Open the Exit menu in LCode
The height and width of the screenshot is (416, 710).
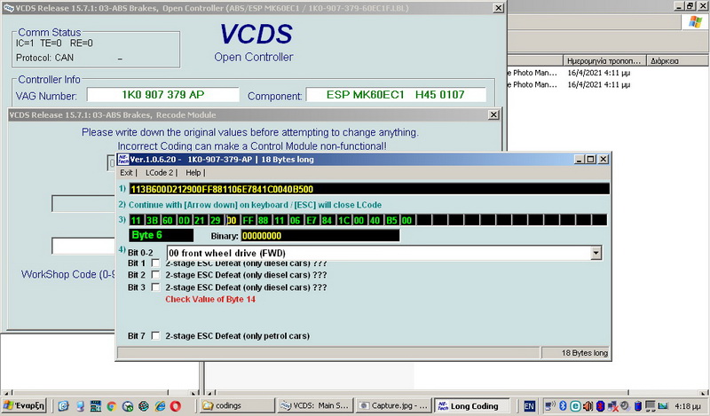point(126,172)
